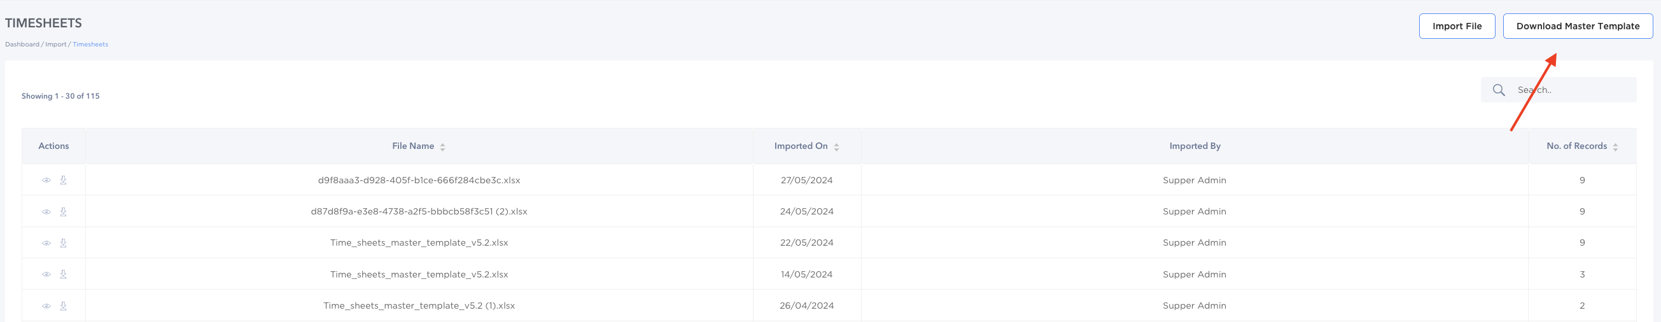1661x322 pixels.
Task: Sort the table by File Name
Action: pos(442,147)
